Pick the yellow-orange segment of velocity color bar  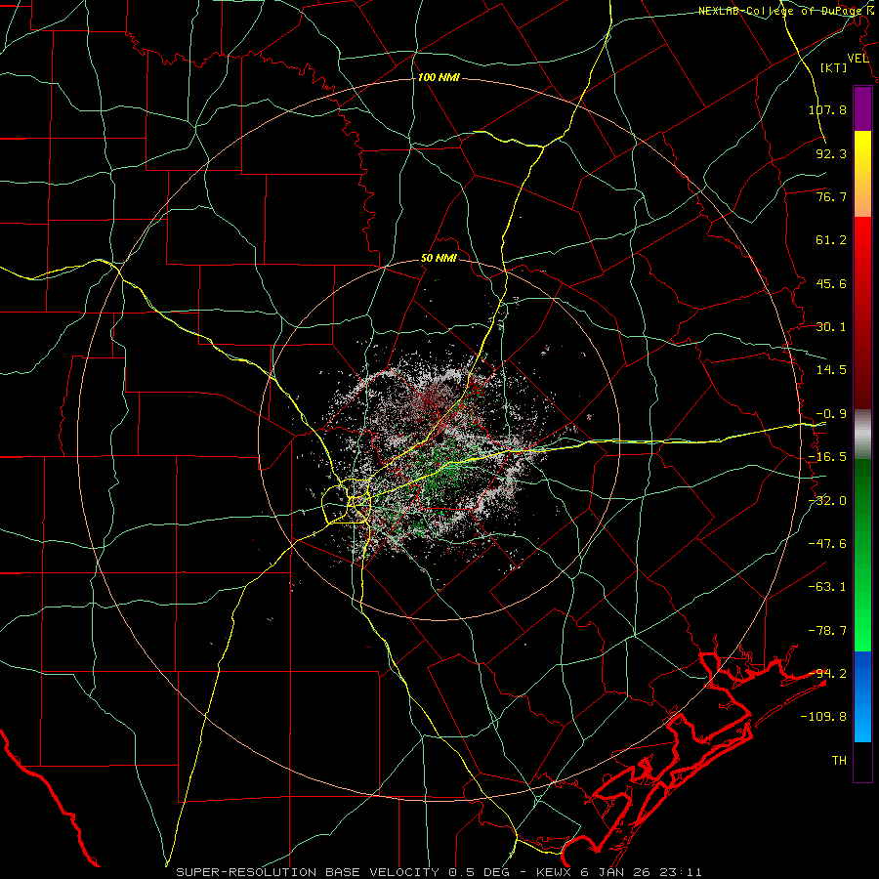862,174
